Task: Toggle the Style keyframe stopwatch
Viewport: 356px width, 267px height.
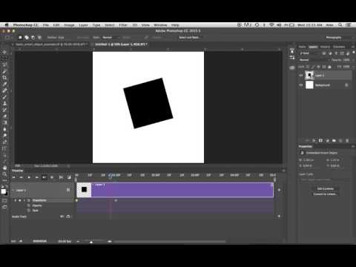Action: click(x=28, y=211)
